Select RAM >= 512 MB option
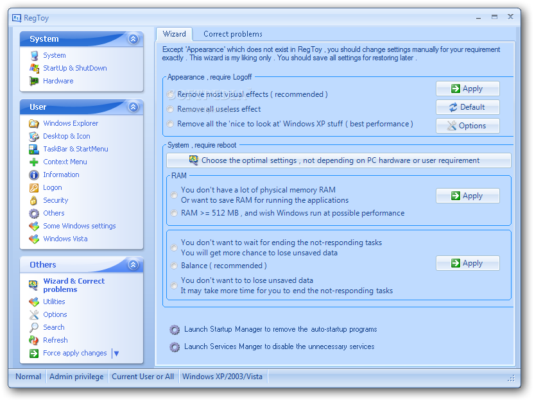 (x=174, y=213)
